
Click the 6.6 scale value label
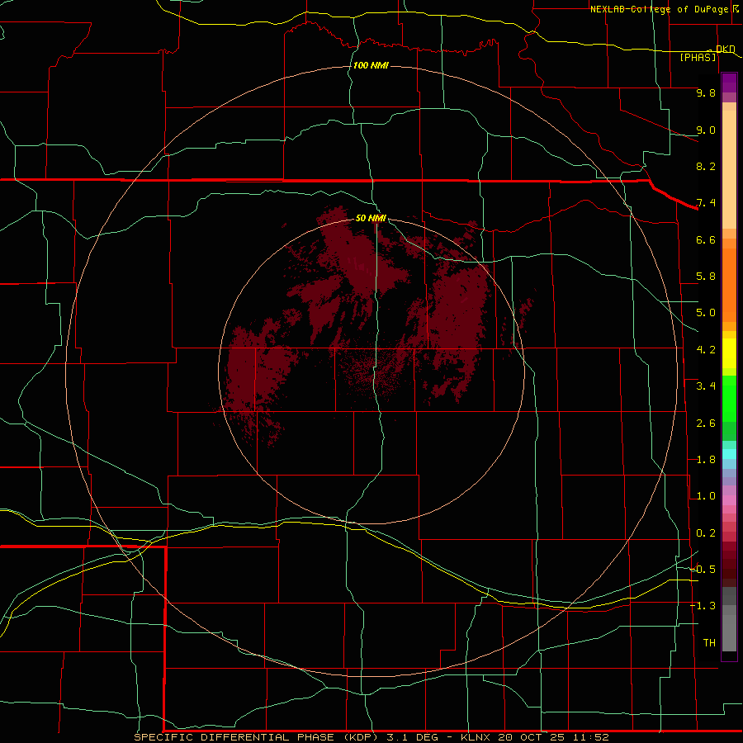coord(706,239)
